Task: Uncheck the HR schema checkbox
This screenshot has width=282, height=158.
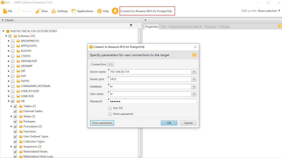Action: pyautogui.click(x=13, y=101)
